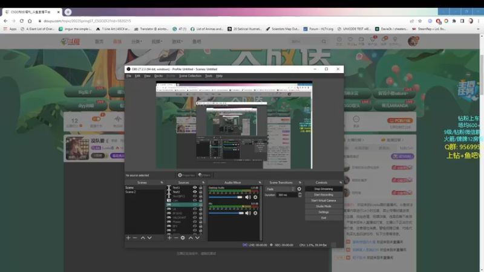Open Fade transition properties gear
This screenshot has width=484, height=272.
tap(299, 189)
